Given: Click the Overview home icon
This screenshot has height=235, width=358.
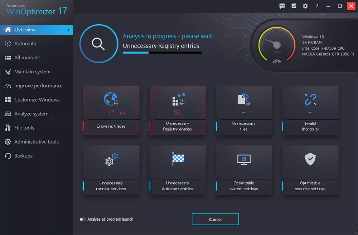Looking at the screenshot, I should [8, 29].
